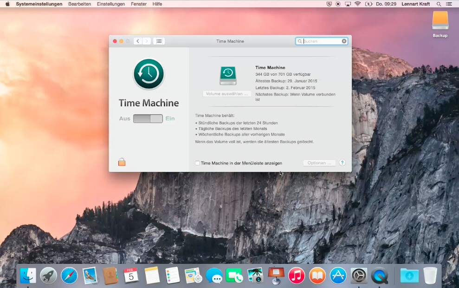Switch Time Machine from Aus to Ein
The height and width of the screenshot is (288, 459).
[x=155, y=119]
